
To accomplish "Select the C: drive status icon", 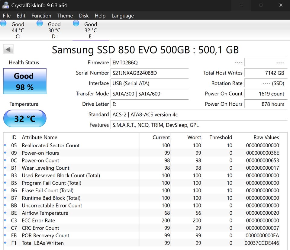I will [4, 24].
